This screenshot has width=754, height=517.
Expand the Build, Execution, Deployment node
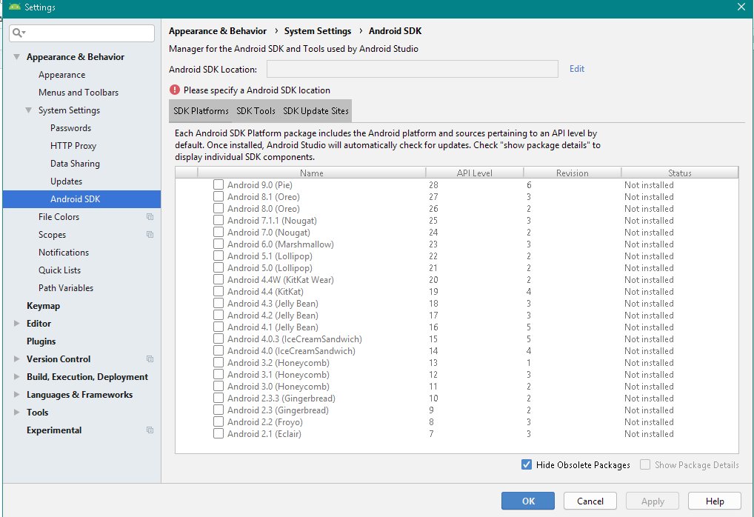[x=17, y=376]
